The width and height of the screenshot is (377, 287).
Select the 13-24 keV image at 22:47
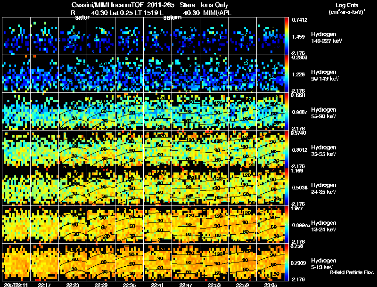tap(186, 225)
